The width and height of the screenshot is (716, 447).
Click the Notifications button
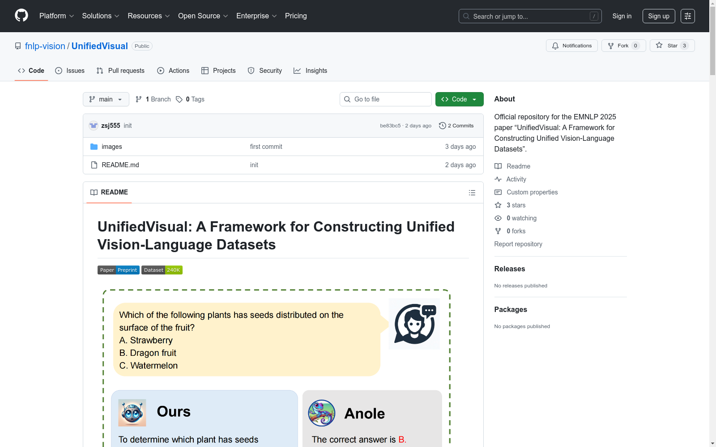click(572, 46)
